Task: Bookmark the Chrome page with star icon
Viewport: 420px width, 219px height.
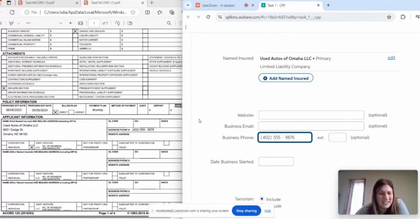Action: [x=389, y=17]
